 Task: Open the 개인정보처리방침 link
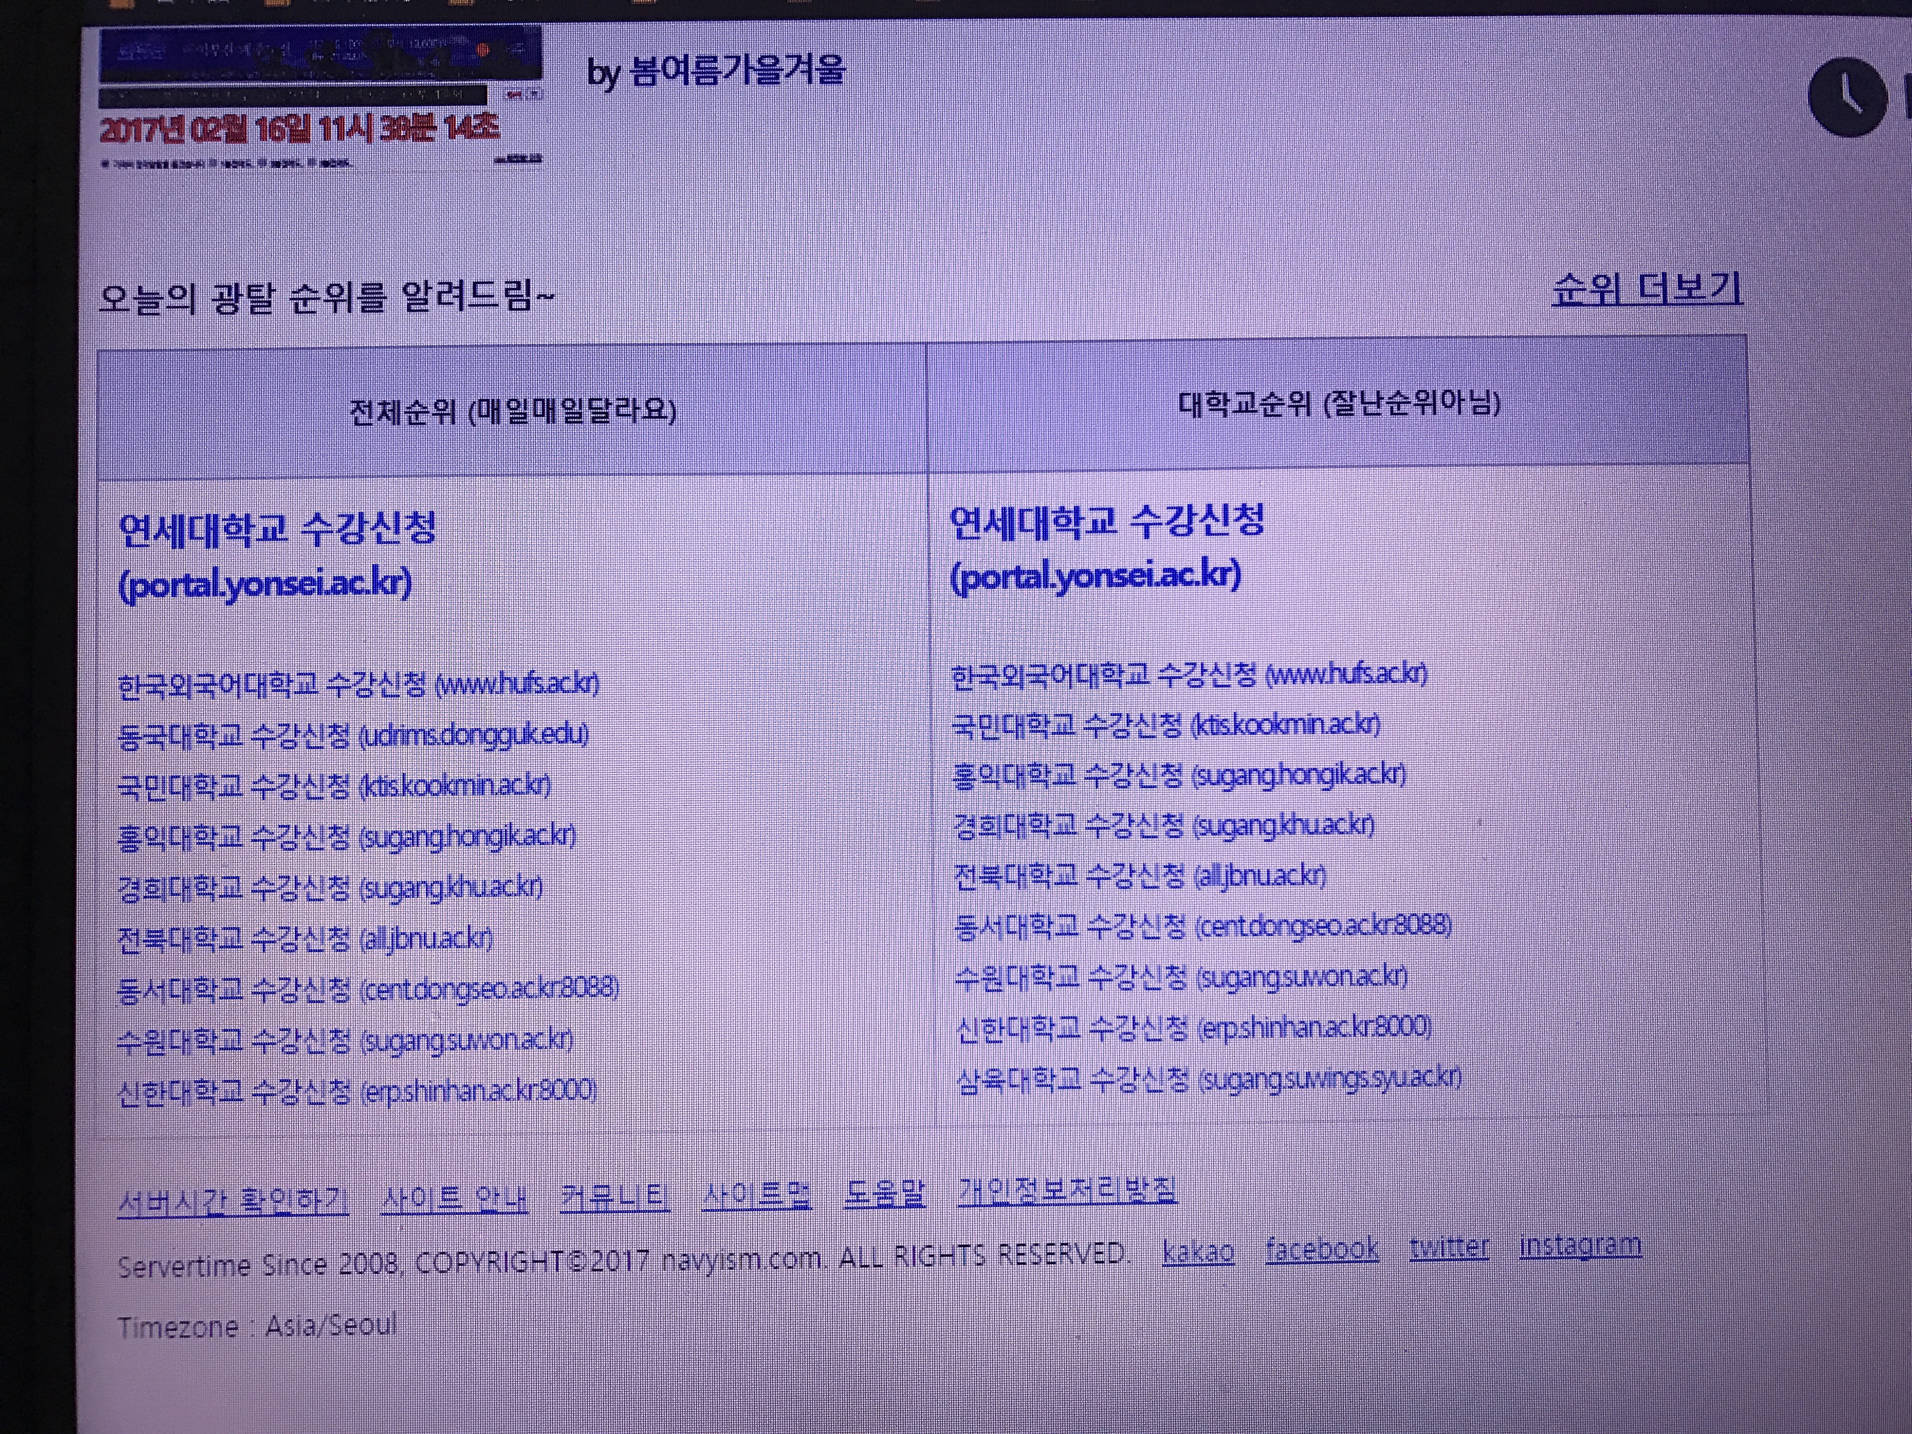tap(1066, 1190)
